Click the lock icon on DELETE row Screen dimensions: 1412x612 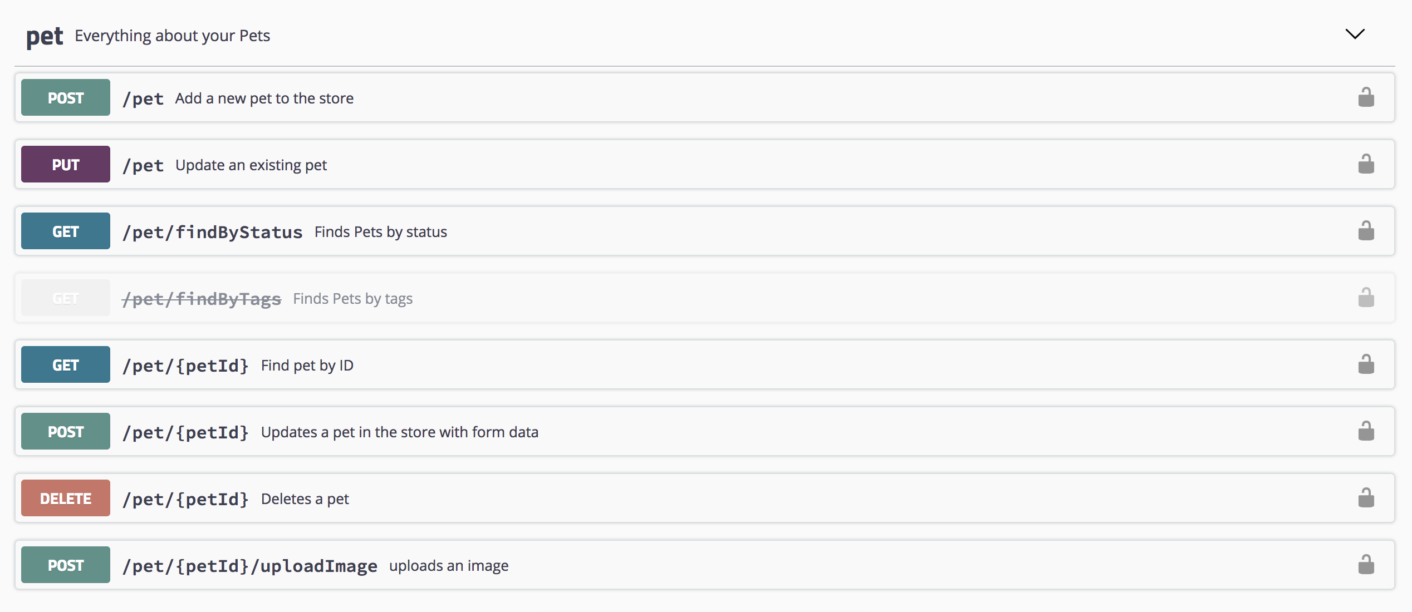tap(1365, 498)
